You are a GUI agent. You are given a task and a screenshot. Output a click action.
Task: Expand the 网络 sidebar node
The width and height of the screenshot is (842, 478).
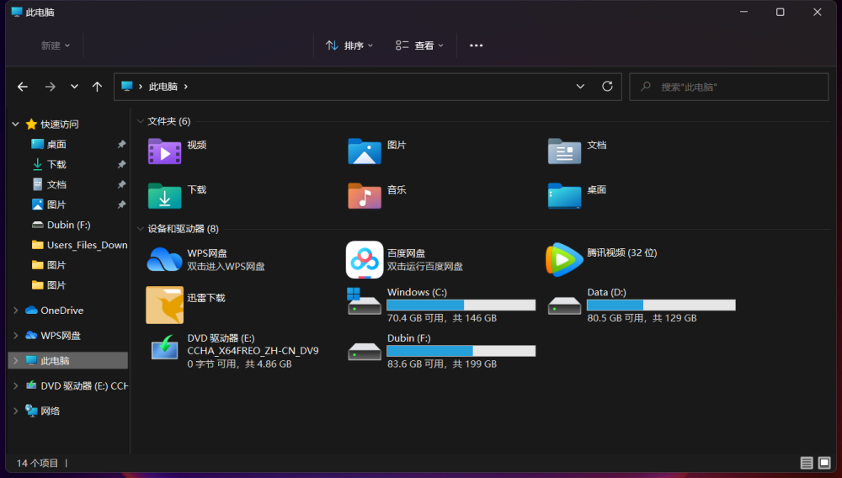pyautogui.click(x=15, y=411)
